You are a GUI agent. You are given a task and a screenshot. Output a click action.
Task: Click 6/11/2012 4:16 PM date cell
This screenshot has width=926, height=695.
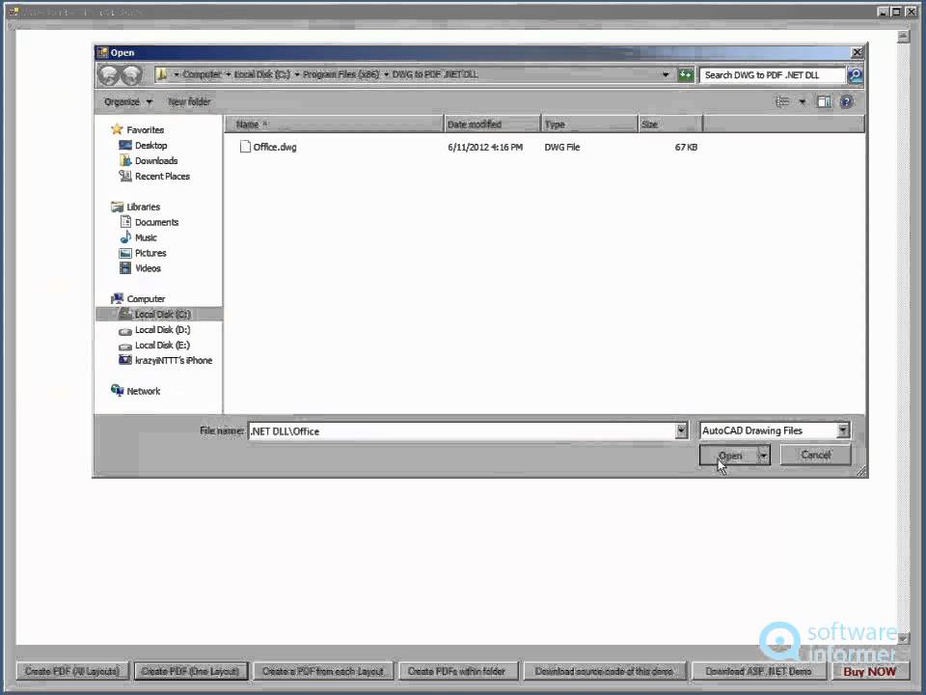pos(485,147)
